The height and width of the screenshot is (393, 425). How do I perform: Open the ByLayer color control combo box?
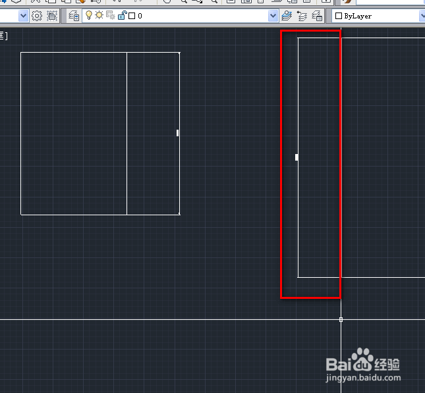[x=378, y=16]
